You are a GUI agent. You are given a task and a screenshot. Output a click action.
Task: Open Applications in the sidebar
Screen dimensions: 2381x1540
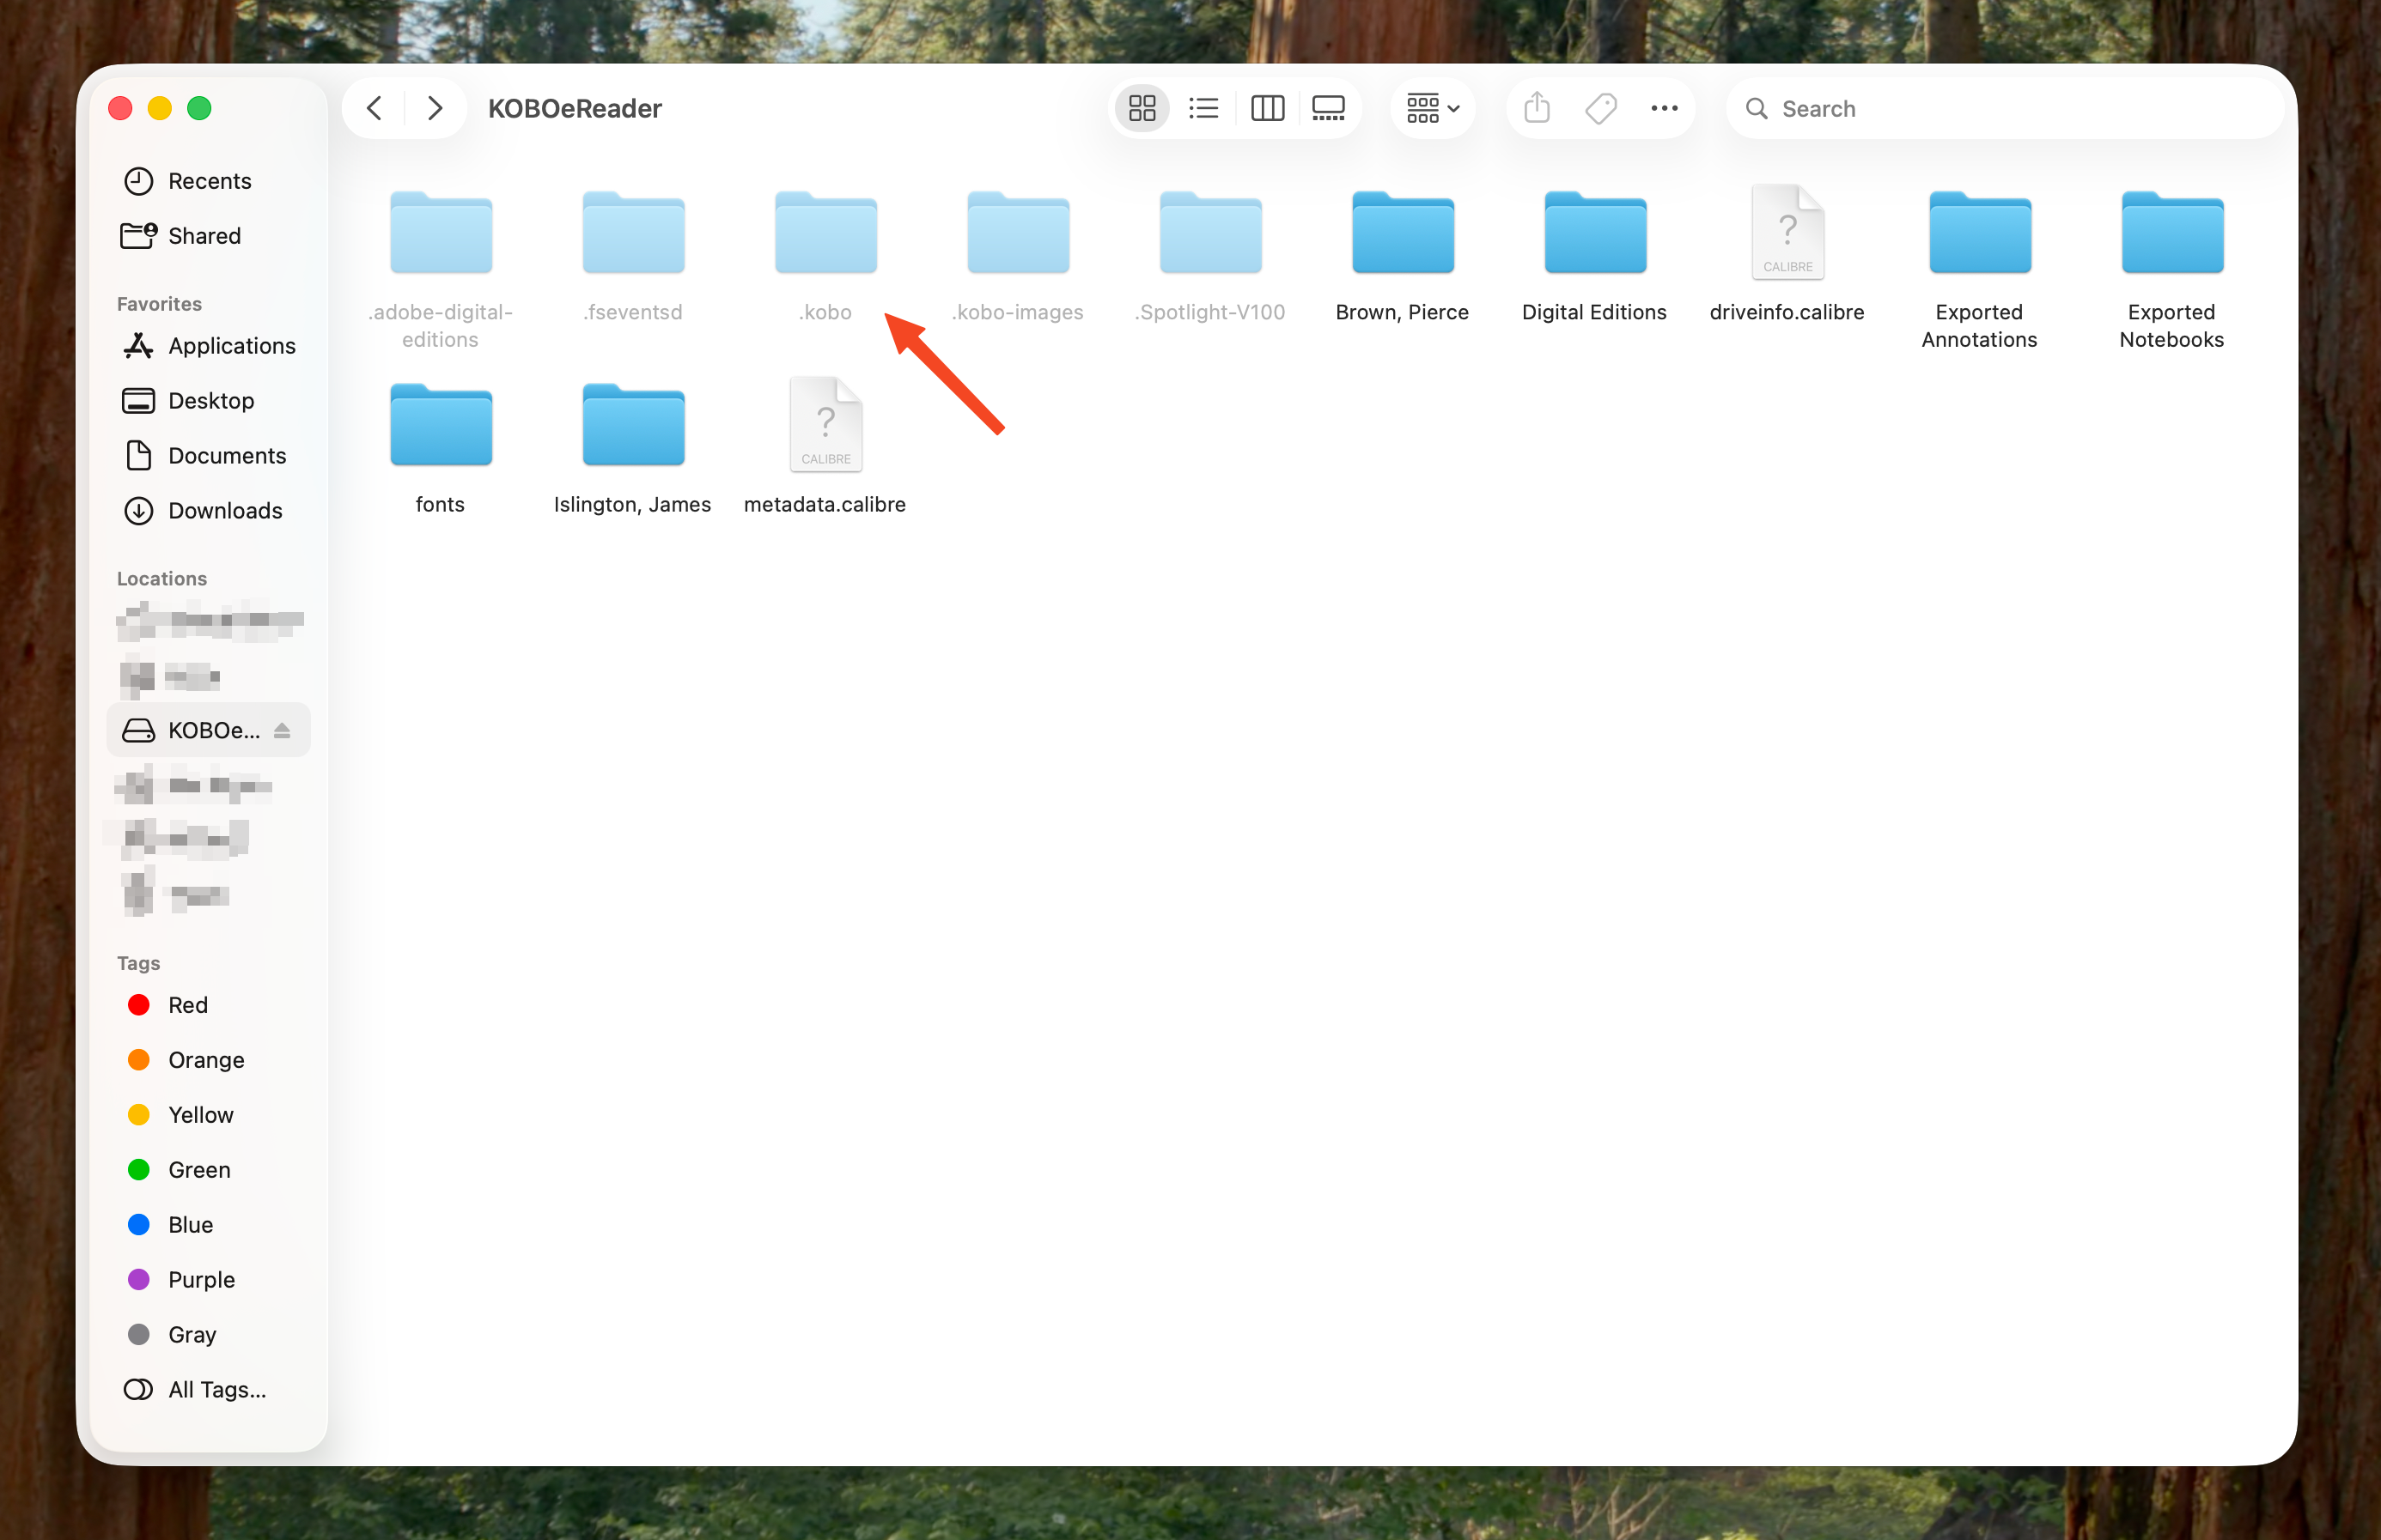click(231, 346)
